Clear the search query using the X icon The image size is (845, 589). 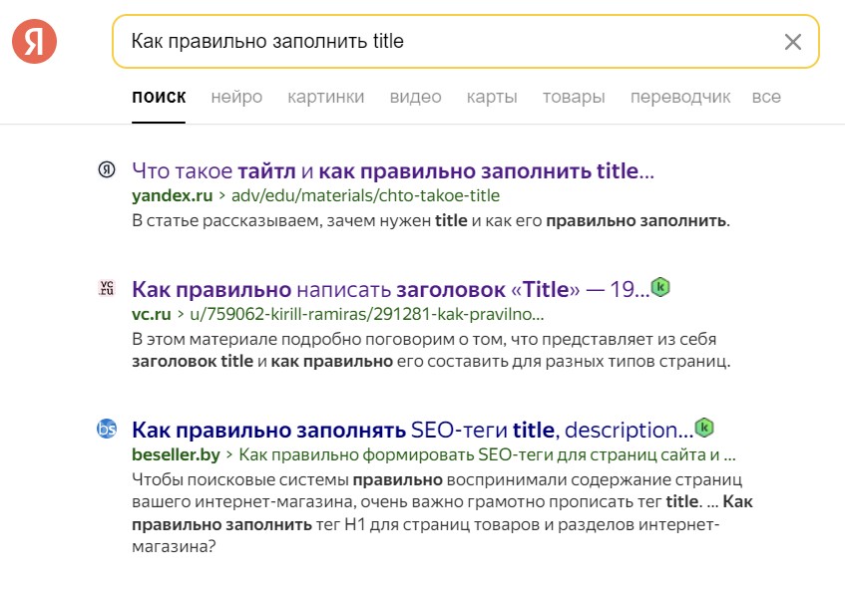pos(793,42)
